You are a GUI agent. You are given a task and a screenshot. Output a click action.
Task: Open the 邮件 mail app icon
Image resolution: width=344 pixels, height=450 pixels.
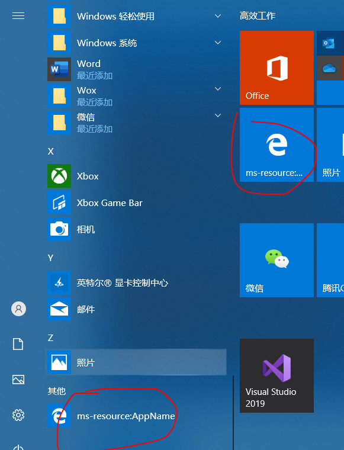[59, 309]
